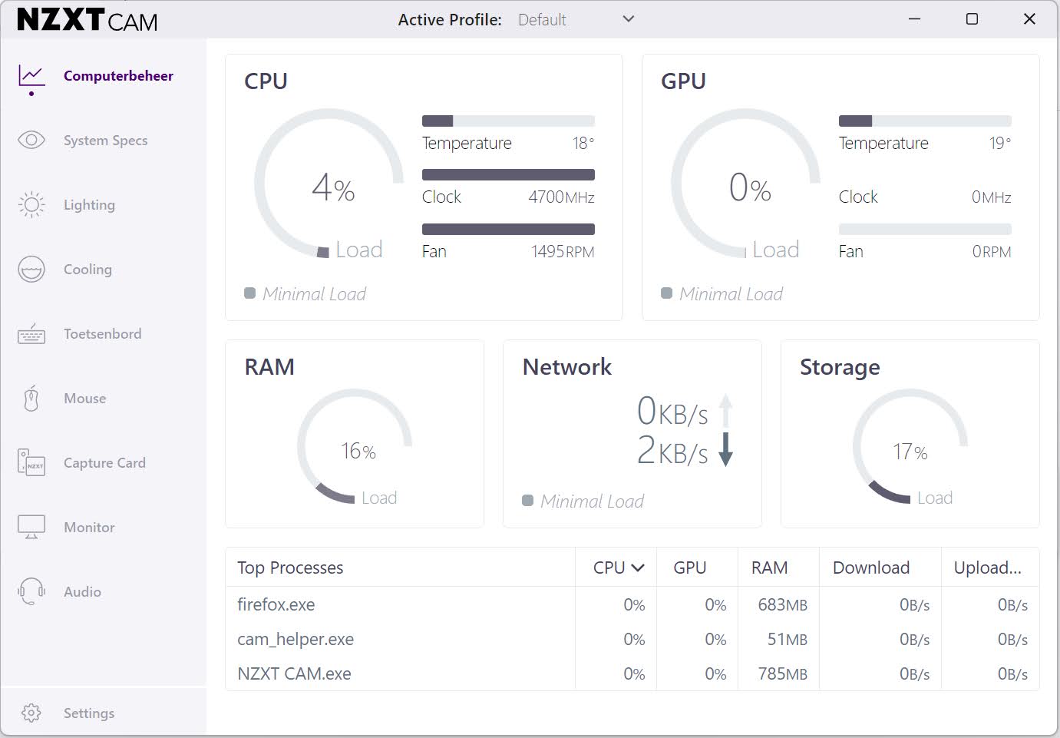The image size is (1060, 738).
Task: Click Minimal Load under GPU
Action: (731, 293)
